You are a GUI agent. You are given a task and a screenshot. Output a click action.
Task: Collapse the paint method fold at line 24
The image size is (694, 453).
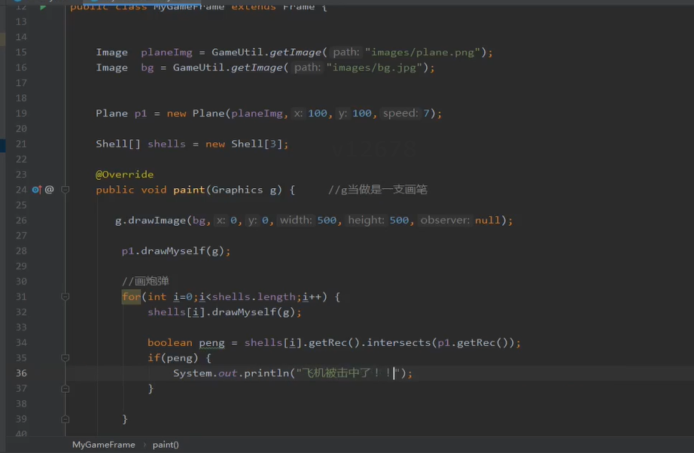tap(65, 190)
